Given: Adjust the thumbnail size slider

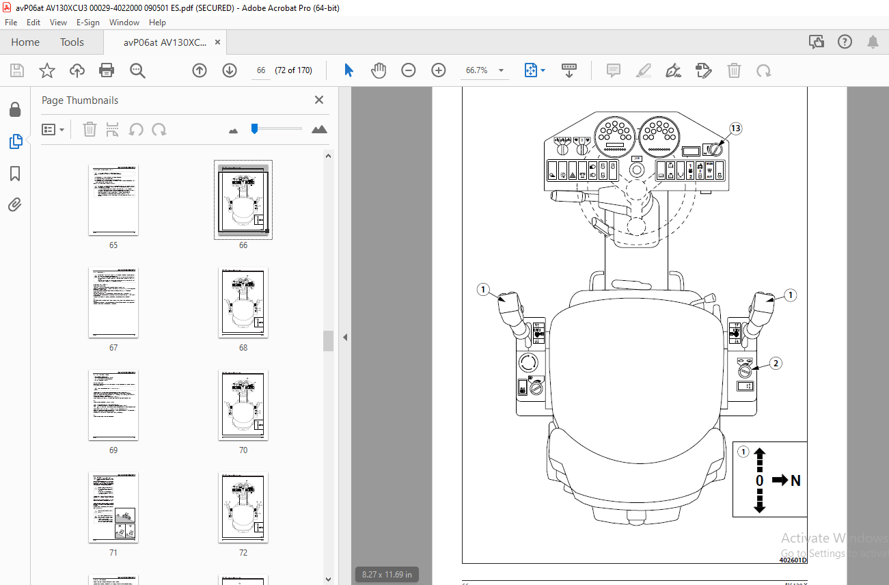Looking at the screenshot, I should coord(254,128).
